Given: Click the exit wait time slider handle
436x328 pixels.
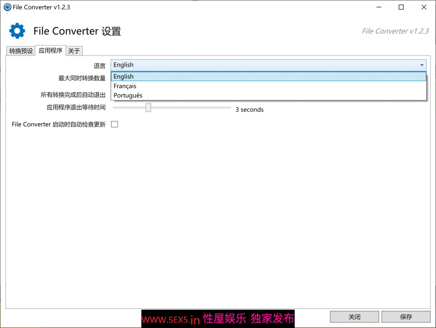Looking at the screenshot, I should pos(148,107).
